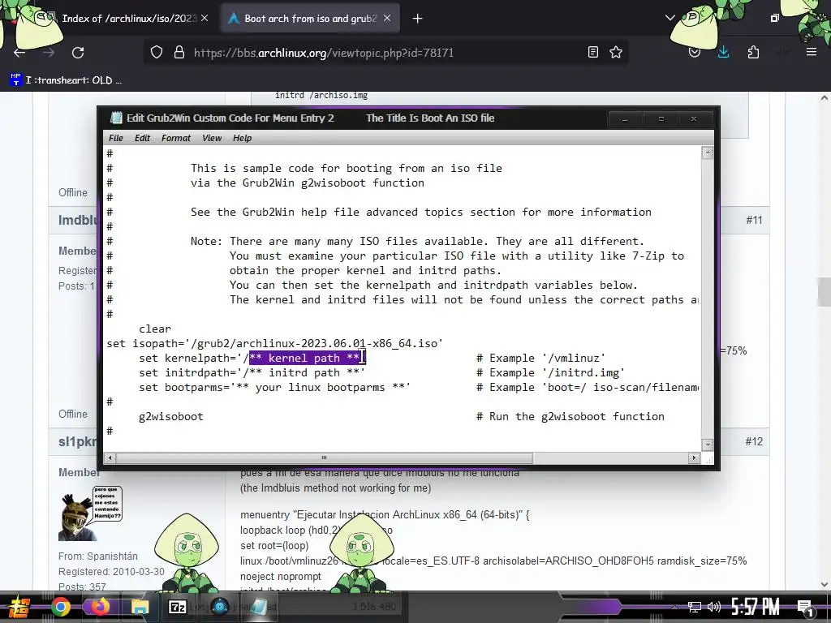Open the post #11 permalink
This screenshot has height=623, width=831.
pos(754,220)
